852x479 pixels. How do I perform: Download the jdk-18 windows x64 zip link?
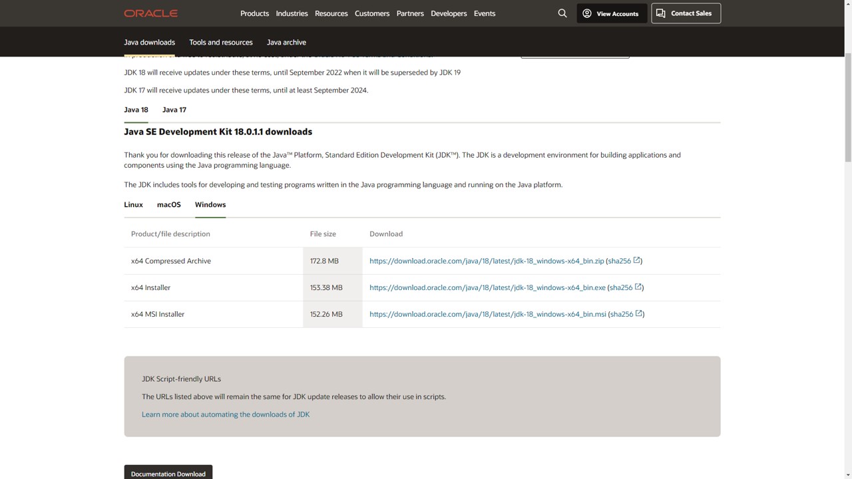point(487,261)
